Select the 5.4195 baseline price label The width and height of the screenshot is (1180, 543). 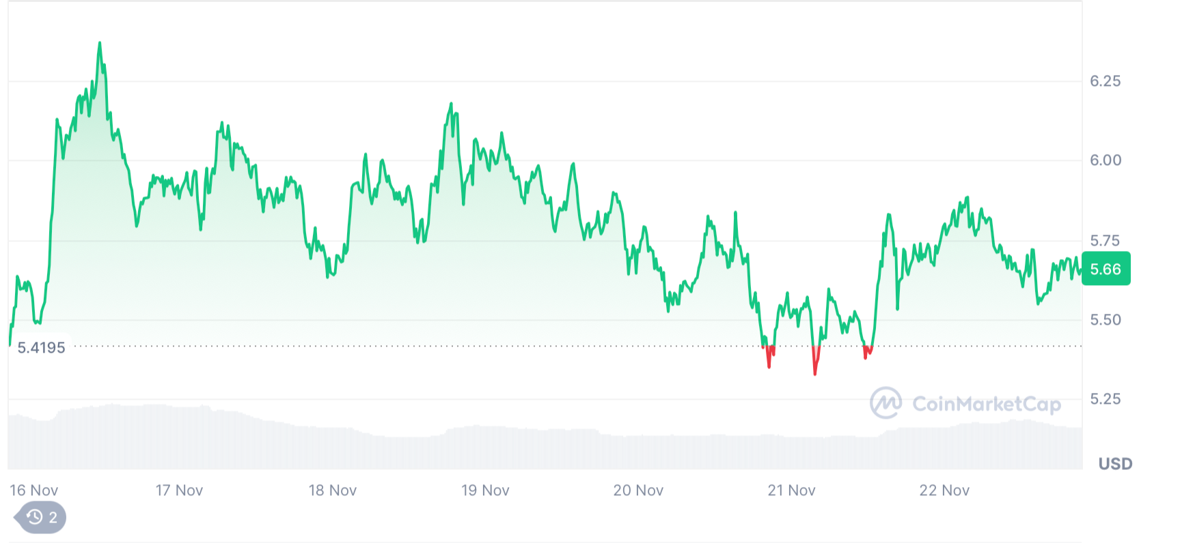[41, 348]
